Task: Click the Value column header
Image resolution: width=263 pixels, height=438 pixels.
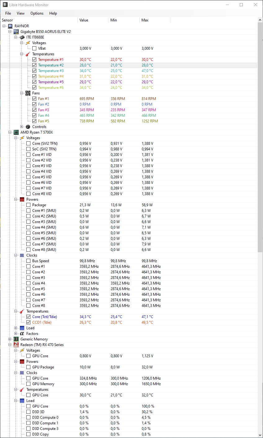Action: click(x=84, y=20)
